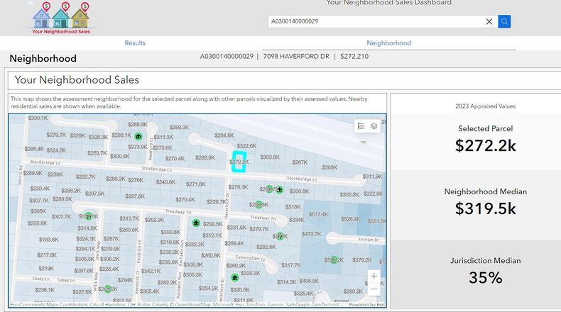Select the green sale marker left of $318K
Screen dimensions: 561x312
pos(258,204)
